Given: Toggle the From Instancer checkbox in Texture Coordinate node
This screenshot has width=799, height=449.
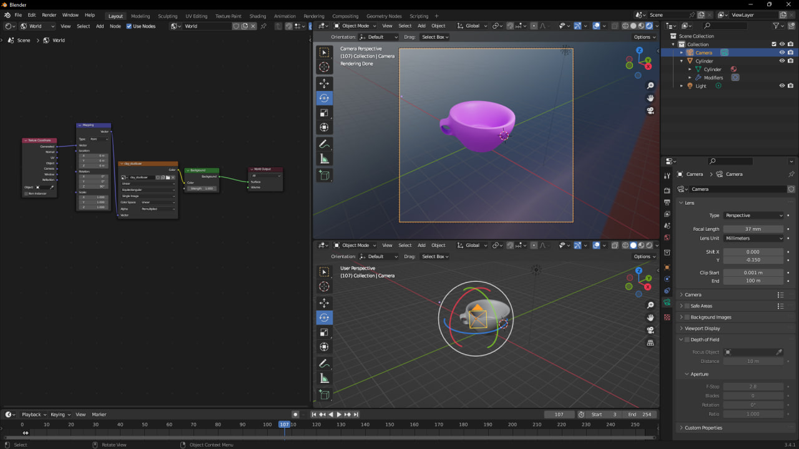Looking at the screenshot, I should [26, 193].
